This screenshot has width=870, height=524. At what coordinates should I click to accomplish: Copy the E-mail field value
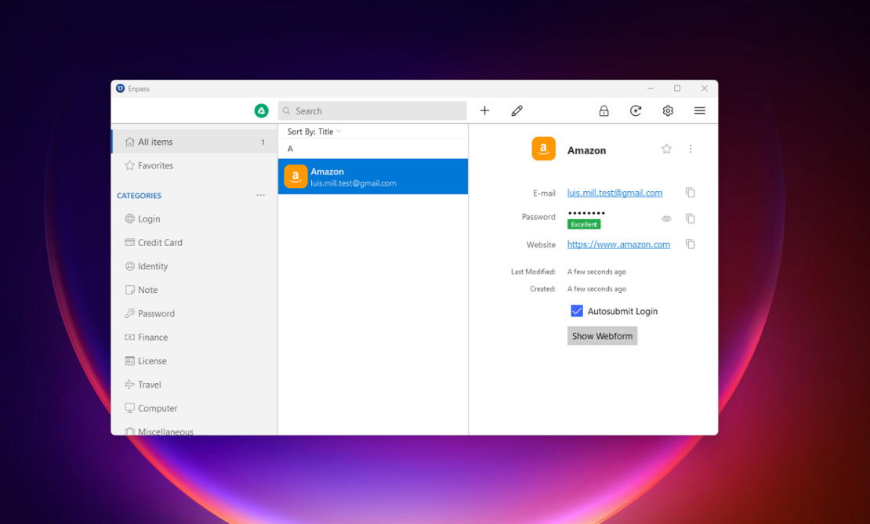(x=690, y=193)
